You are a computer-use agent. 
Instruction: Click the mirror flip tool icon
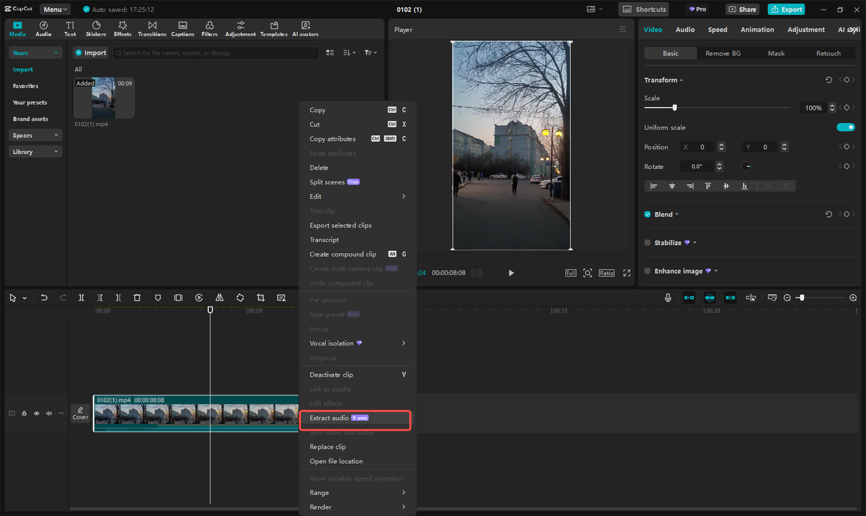pos(219,298)
